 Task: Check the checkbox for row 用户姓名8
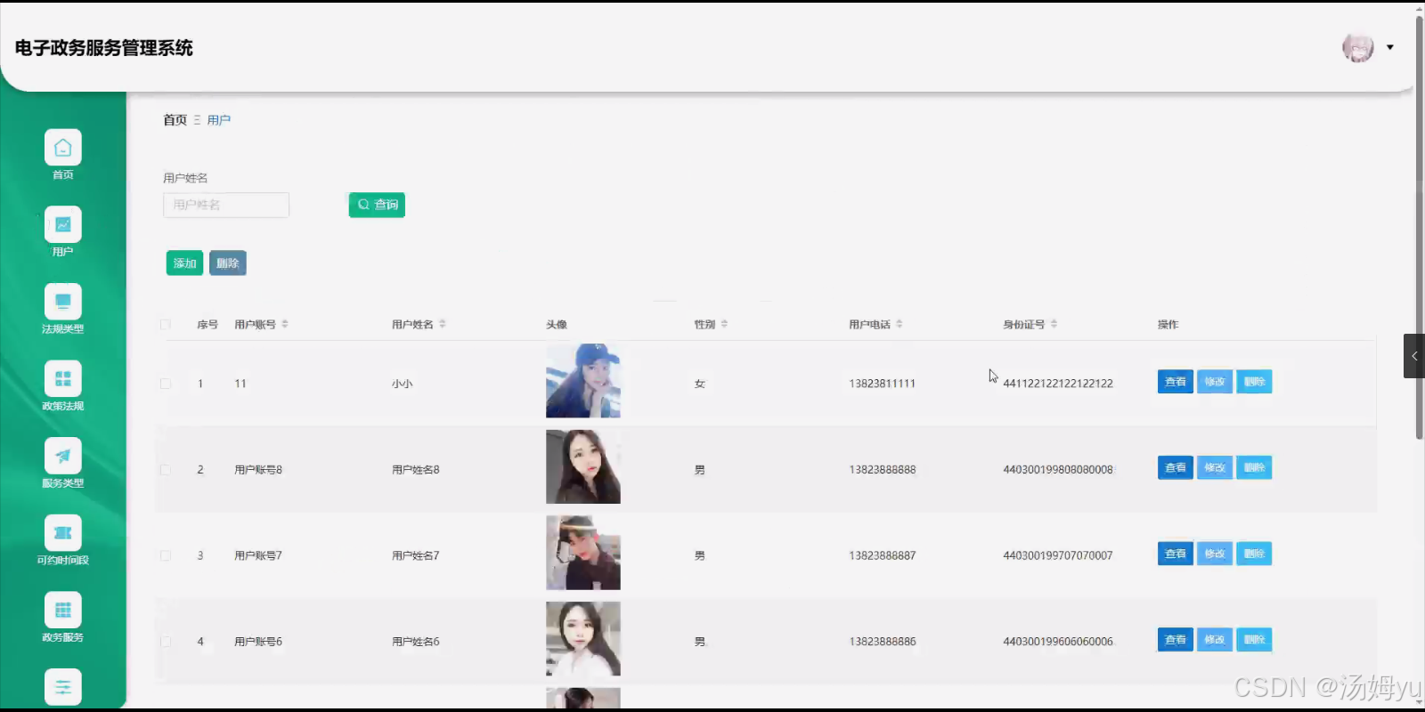[165, 469]
